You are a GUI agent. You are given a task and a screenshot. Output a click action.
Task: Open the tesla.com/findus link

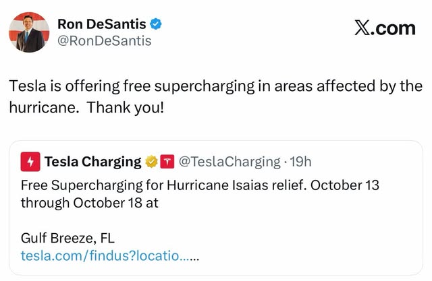point(109,255)
